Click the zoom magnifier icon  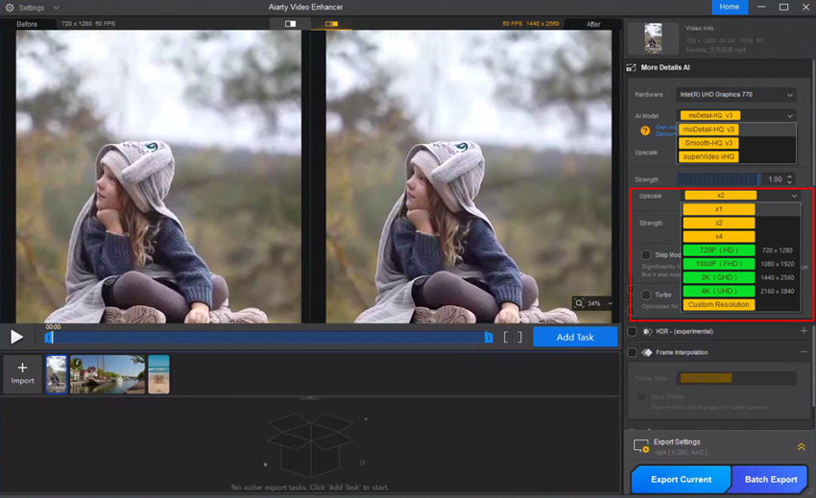pyautogui.click(x=579, y=303)
